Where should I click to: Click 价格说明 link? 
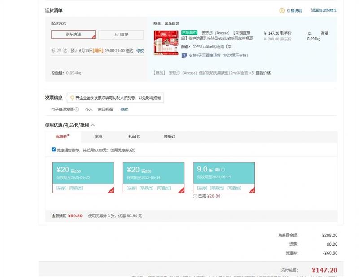coord(294,10)
